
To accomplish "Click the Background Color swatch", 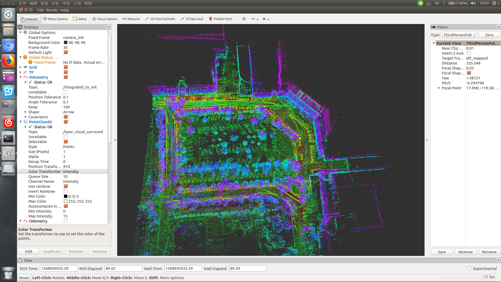I will click(x=65, y=43).
